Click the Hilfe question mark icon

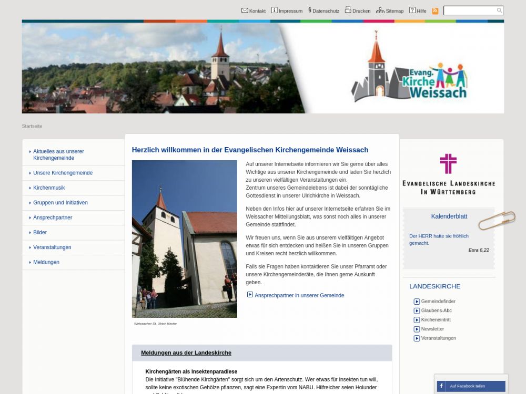(x=412, y=10)
